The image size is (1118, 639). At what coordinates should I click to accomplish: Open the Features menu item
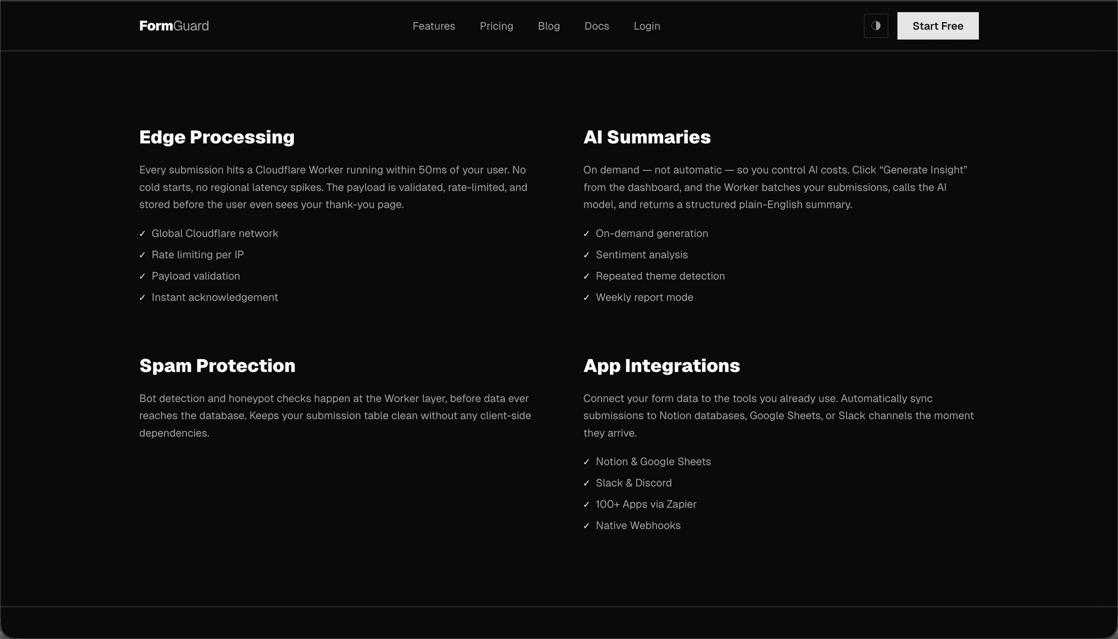[434, 26]
